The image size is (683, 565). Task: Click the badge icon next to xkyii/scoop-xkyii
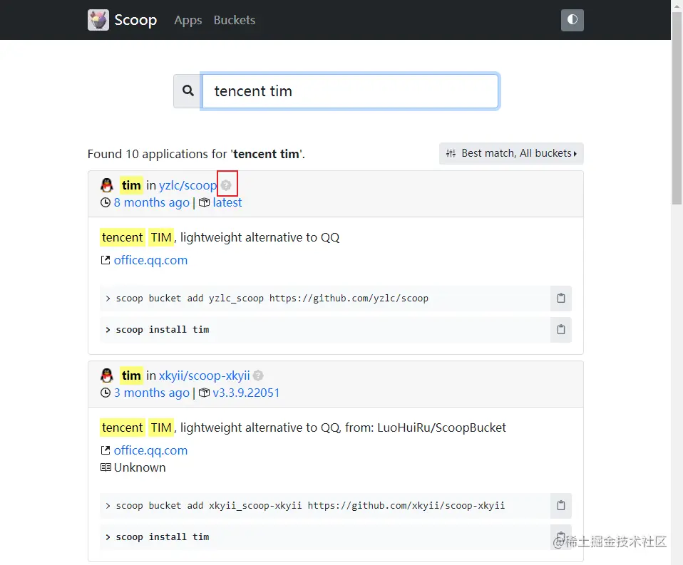click(258, 375)
